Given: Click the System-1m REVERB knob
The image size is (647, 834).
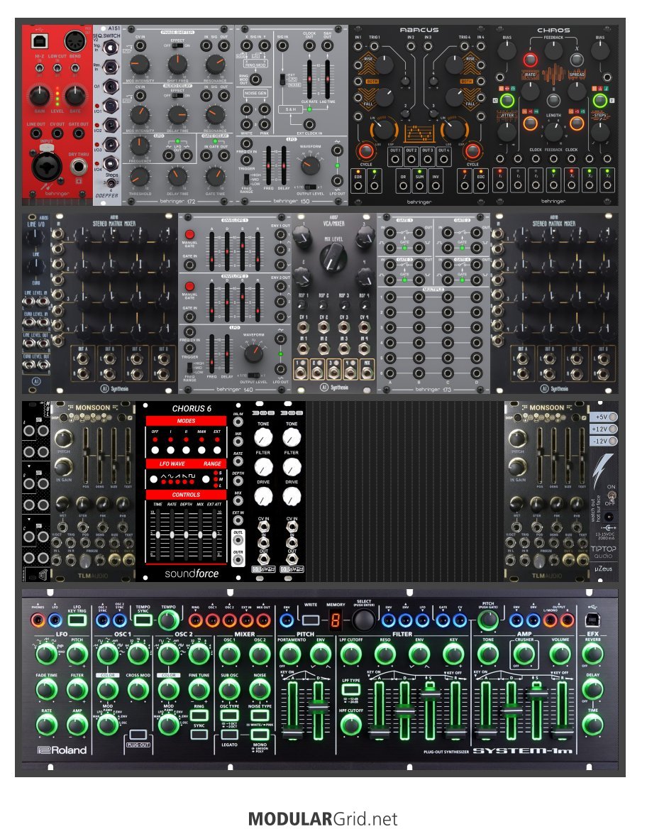Looking at the screenshot, I should [592, 654].
